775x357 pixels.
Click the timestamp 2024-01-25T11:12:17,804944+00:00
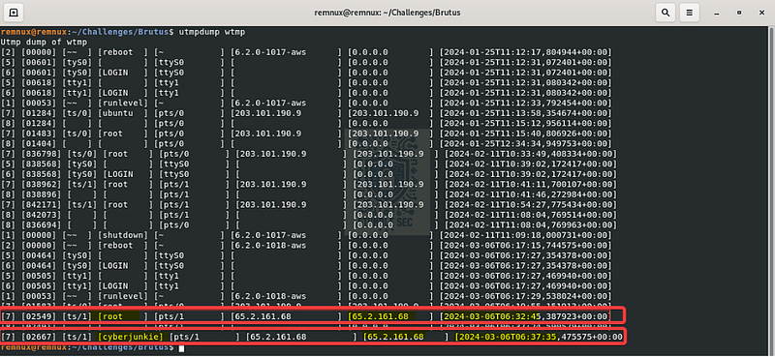coord(526,52)
